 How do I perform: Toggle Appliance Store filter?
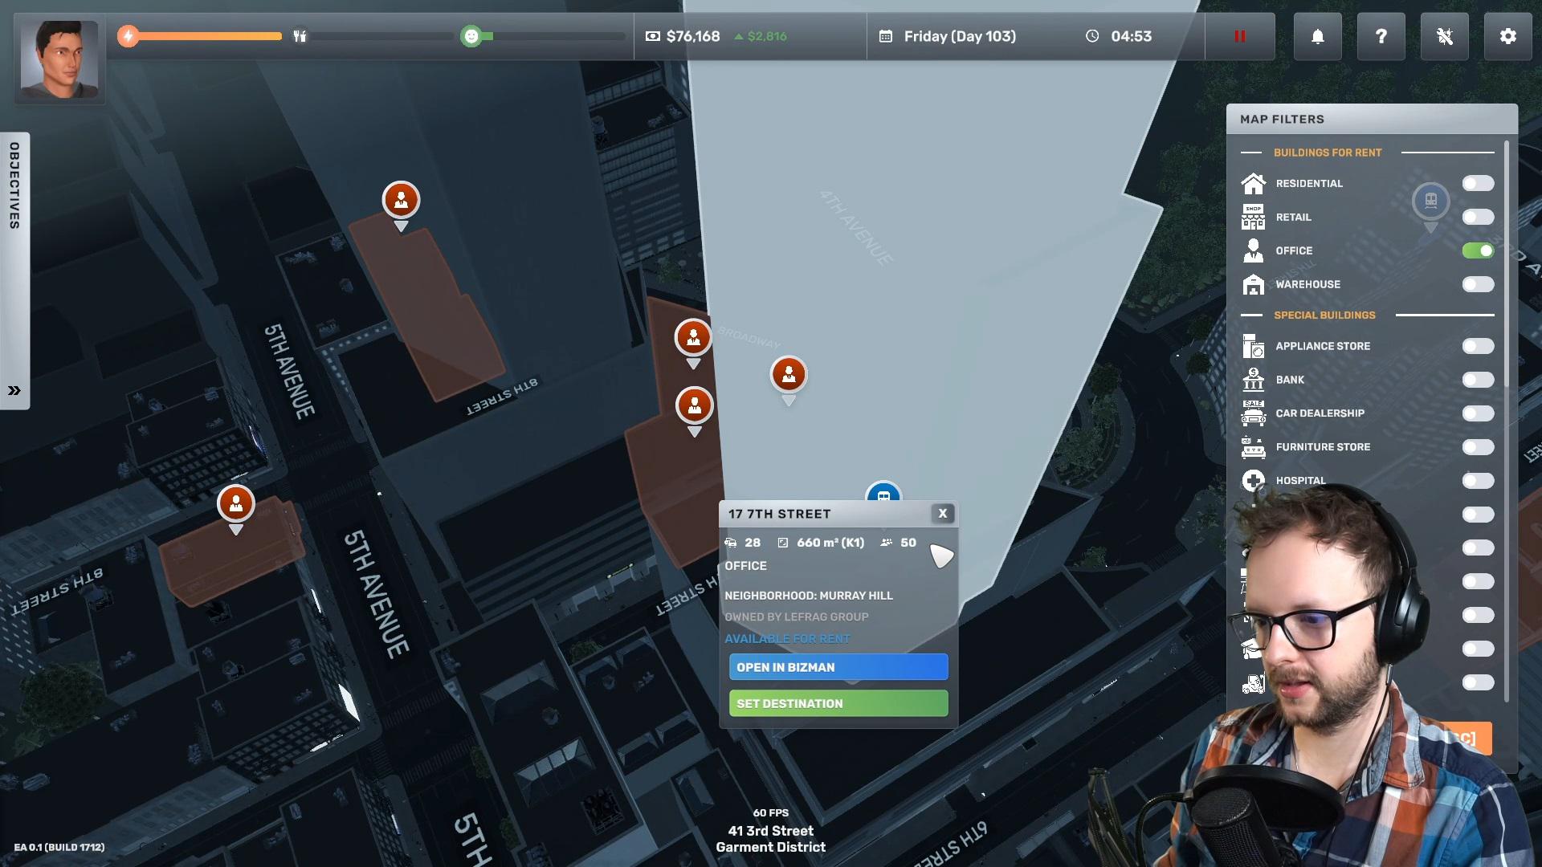(x=1478, y=347)
